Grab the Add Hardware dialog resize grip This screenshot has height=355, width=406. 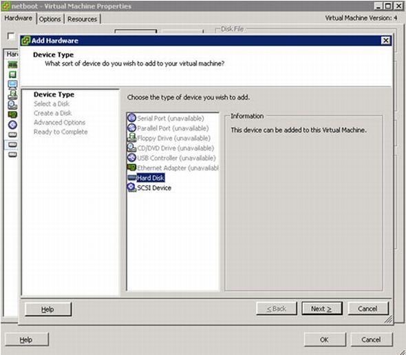[x=388, y=319]
